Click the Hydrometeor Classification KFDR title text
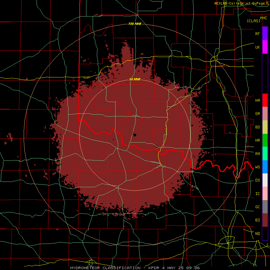This screenshot has width=270, height=270. [135, 268]
